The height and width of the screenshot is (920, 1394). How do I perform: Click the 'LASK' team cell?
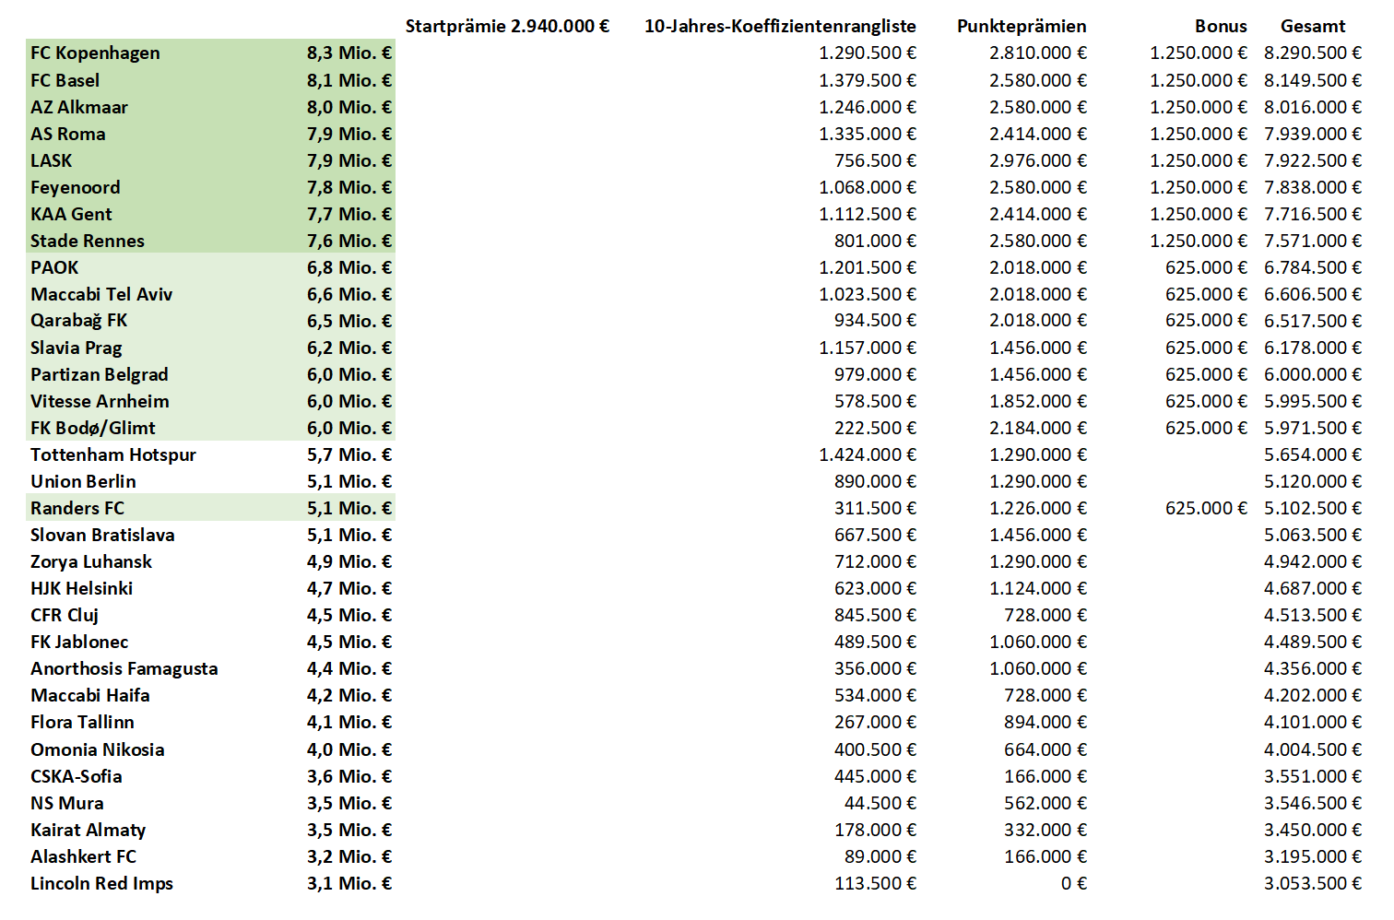pyautogui.click(x=51, y=160)
